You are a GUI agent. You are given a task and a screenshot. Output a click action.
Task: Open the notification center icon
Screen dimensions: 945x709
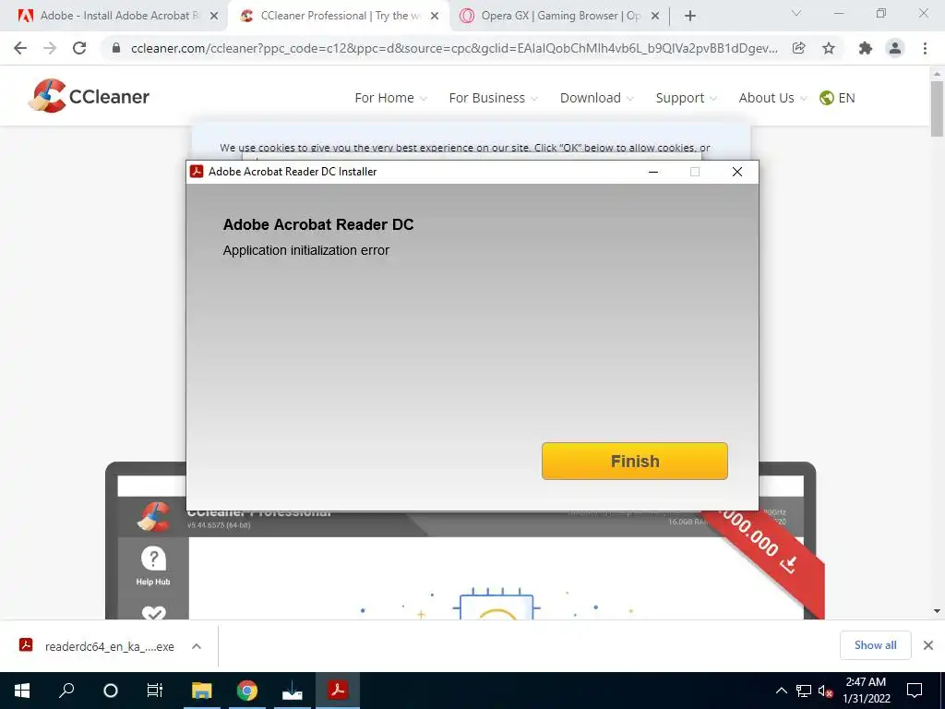coord(915,691)
